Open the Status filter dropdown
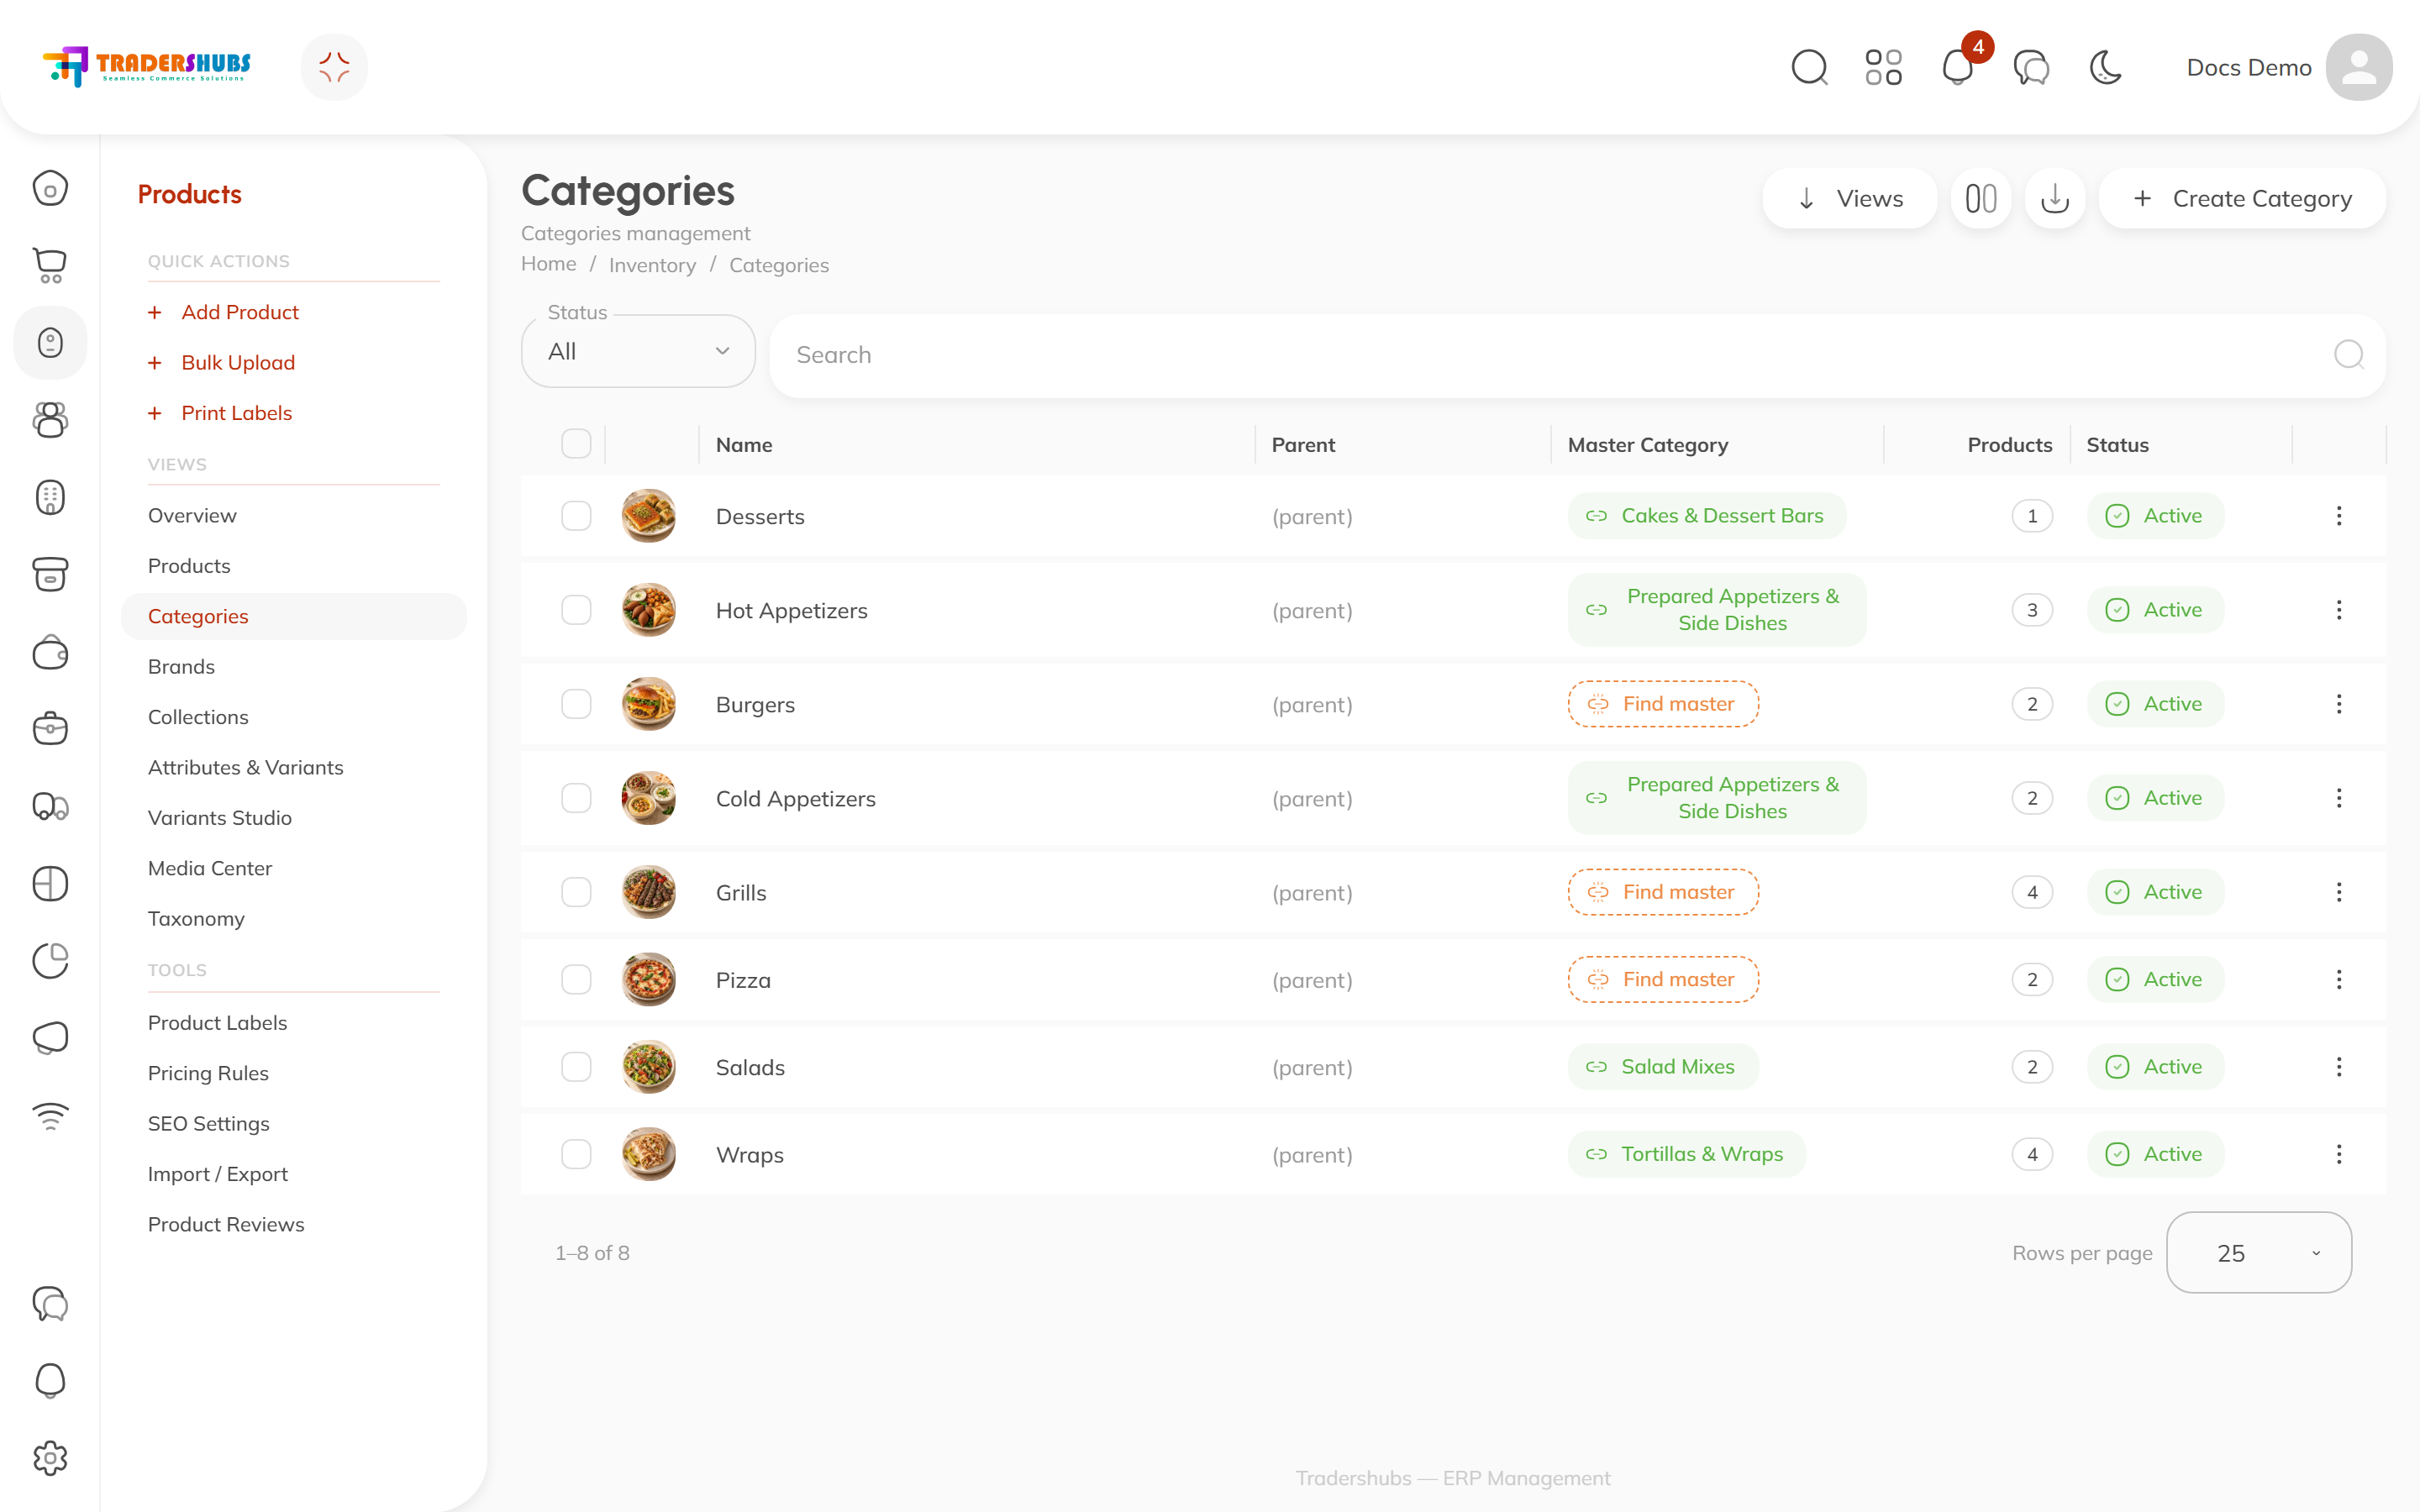This screenshot has height=1512, width=2420. click(x=638, y=352)
